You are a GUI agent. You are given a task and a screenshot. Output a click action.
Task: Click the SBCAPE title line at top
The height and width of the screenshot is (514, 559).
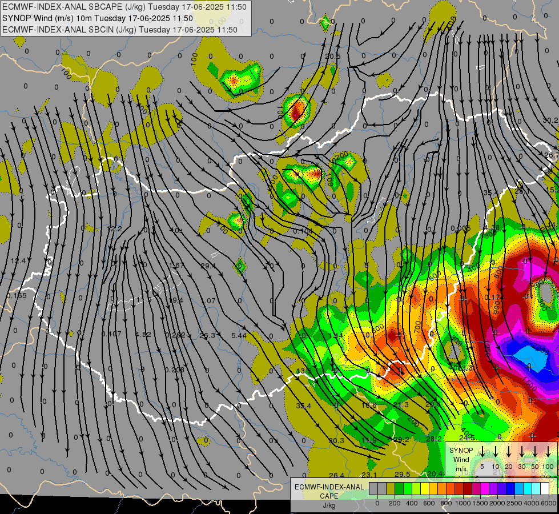[x=124, y=7]
